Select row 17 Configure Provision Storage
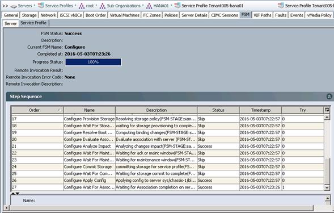 point(168,119)
